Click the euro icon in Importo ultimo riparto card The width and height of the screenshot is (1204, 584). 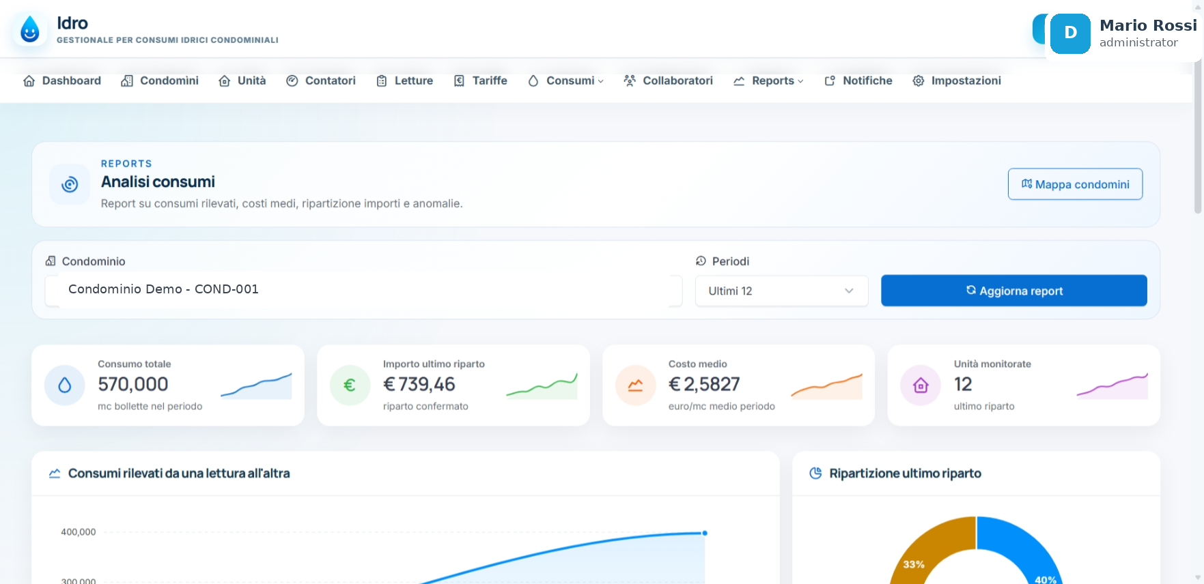tap(350, 385)
